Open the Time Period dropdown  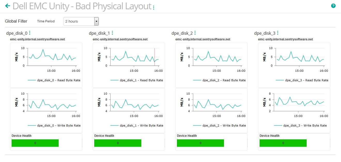point(81,21)
